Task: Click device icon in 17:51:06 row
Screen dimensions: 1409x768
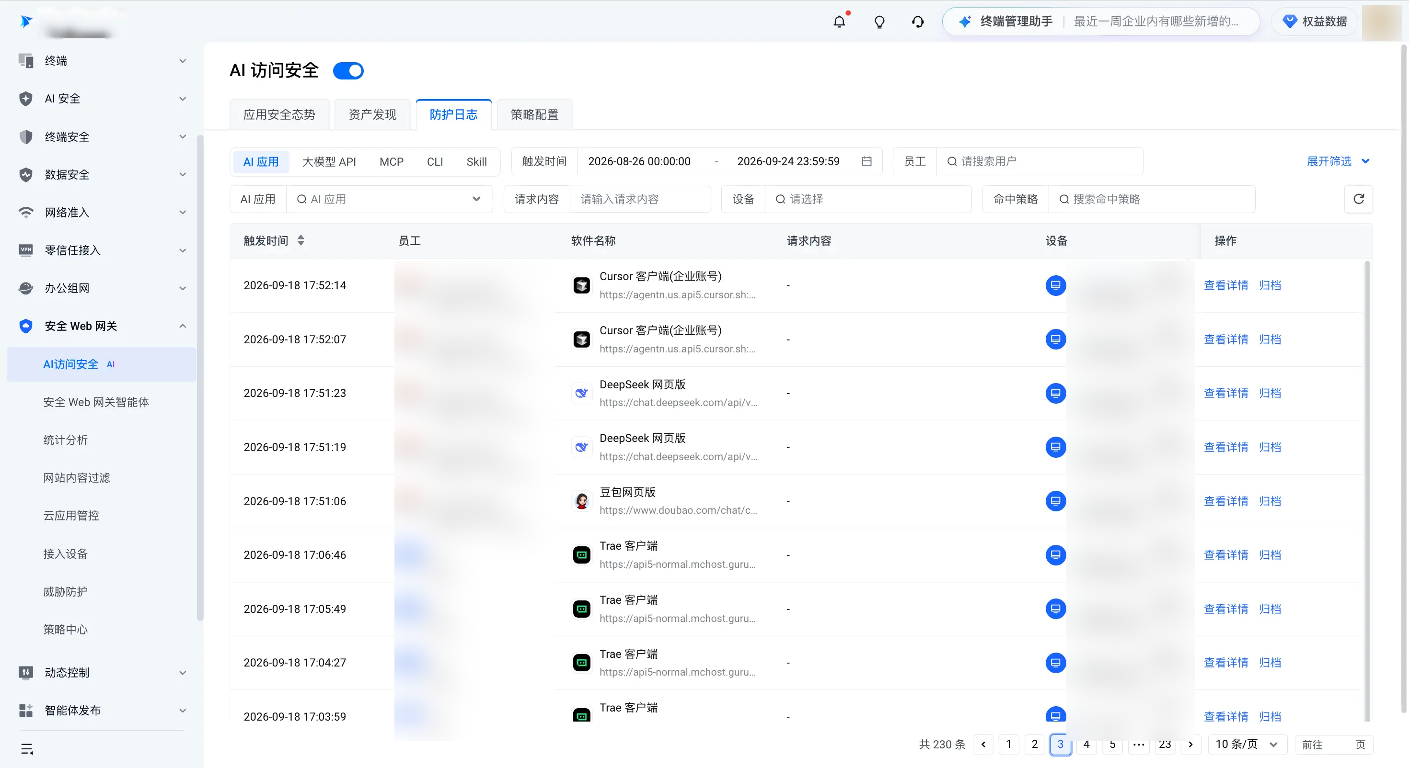Action: (1055, 501)
